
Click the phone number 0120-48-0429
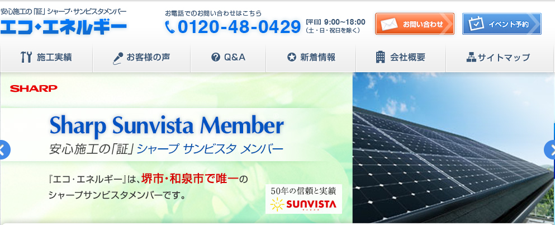[x=239, y=27]
